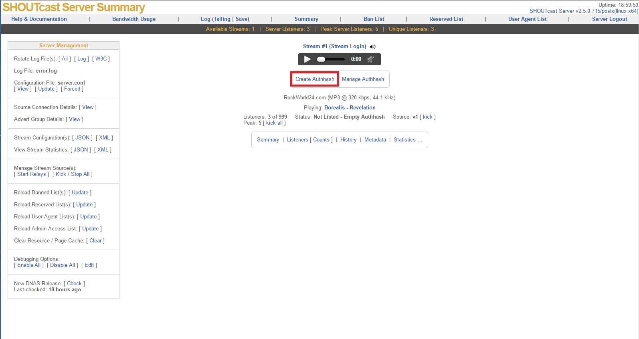Screen dimensions: 639x339
Task: Open Stream Configuration JSON
Action: coord(82,137)
